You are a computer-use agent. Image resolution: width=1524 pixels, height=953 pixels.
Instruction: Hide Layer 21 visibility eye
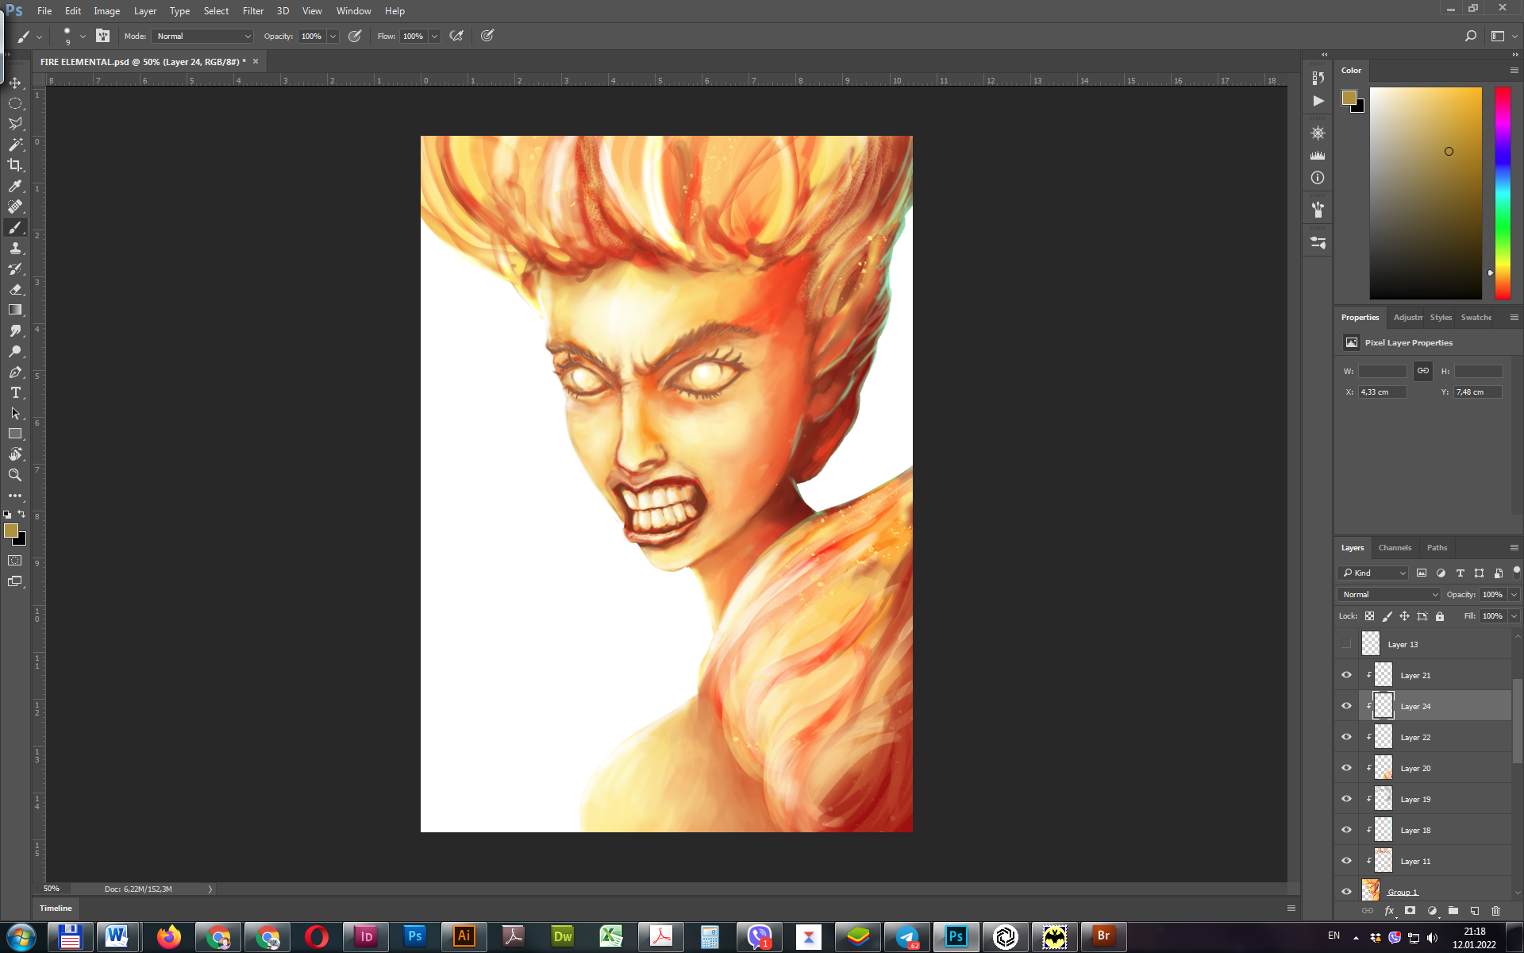pos(1346,675)
